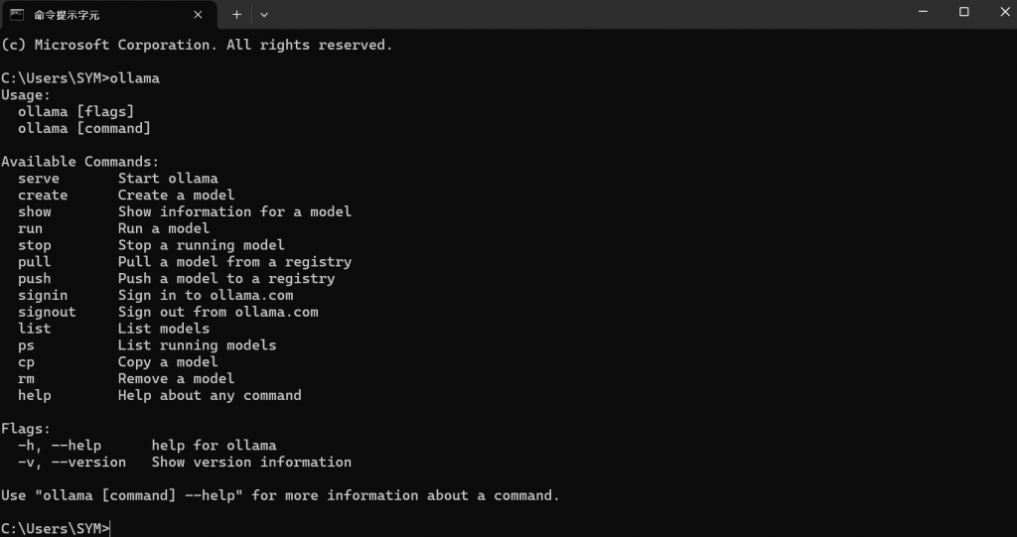Click empty title bar area beside tabs

tap(584, 14)
